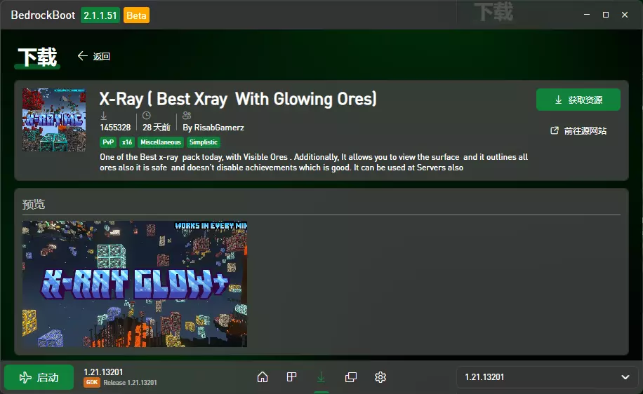This screenshot has height=394, width=643.
Task: Click the download count icon above 1455328
Action: 104,116
